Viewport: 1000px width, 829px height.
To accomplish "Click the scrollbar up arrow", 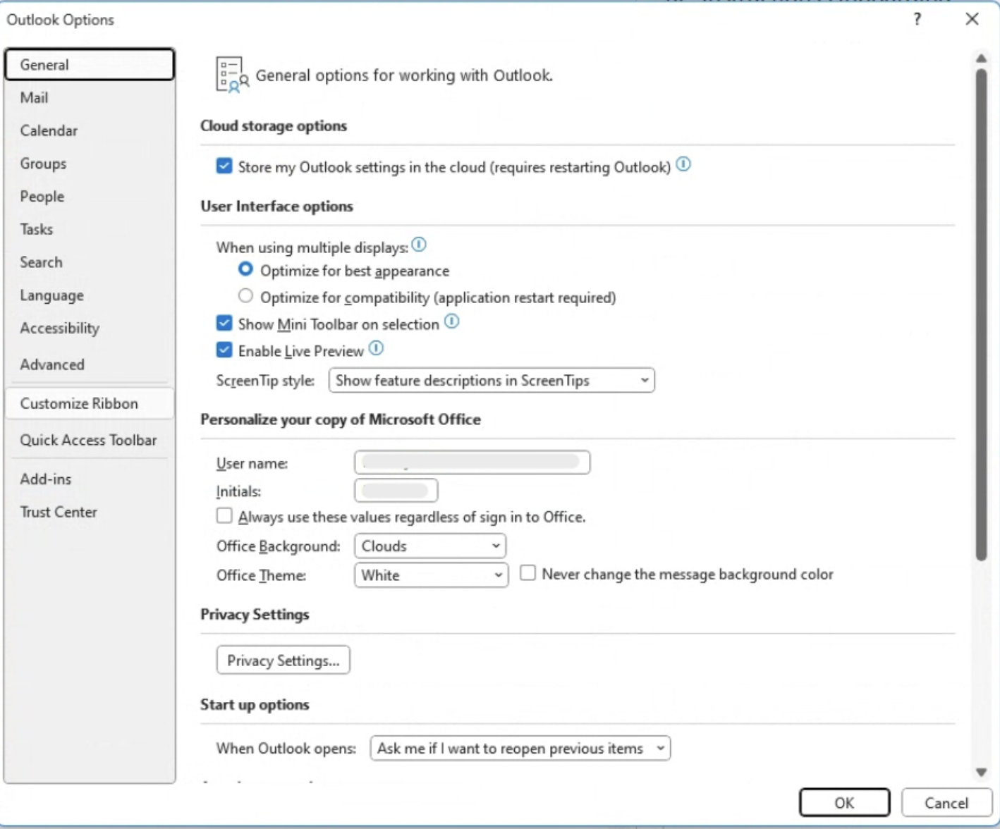I will 981,58.
